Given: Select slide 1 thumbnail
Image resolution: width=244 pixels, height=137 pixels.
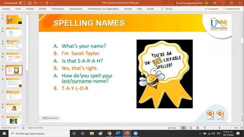Looking at the screenshot, I should [14, 19].
